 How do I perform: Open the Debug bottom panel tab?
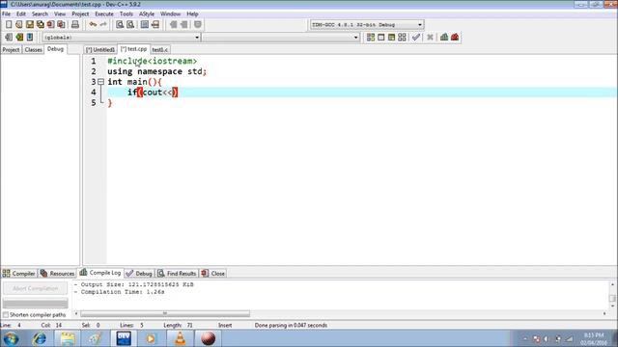[x=139, y=274]
